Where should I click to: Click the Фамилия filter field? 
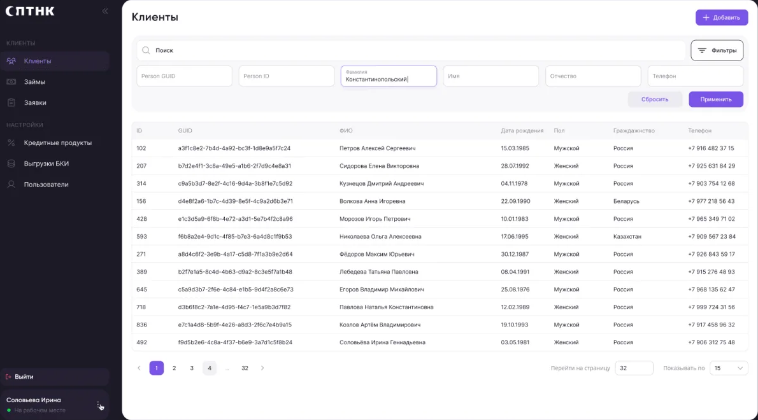tap(389, 76)
